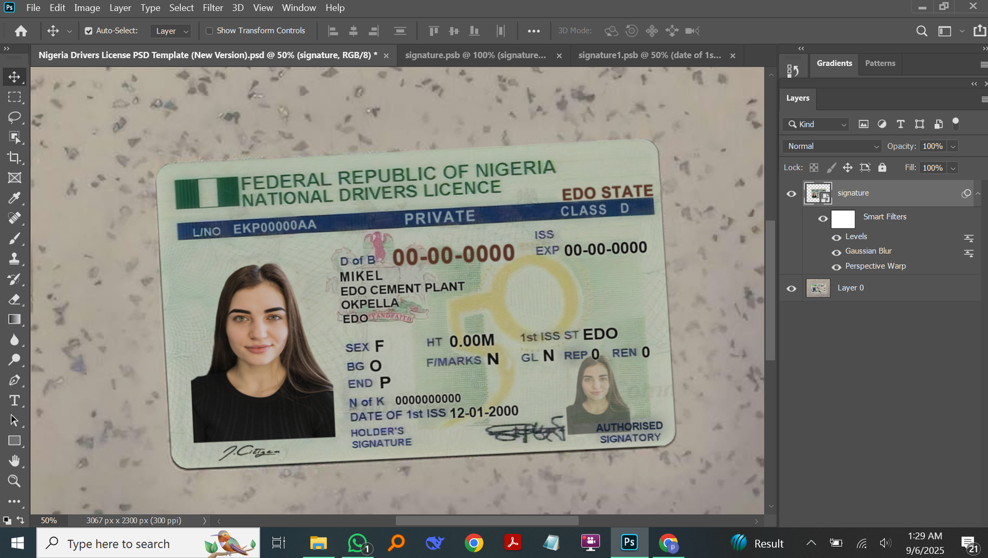
Task: Select the Horizontal Type tool
Action: coord(14,400)
